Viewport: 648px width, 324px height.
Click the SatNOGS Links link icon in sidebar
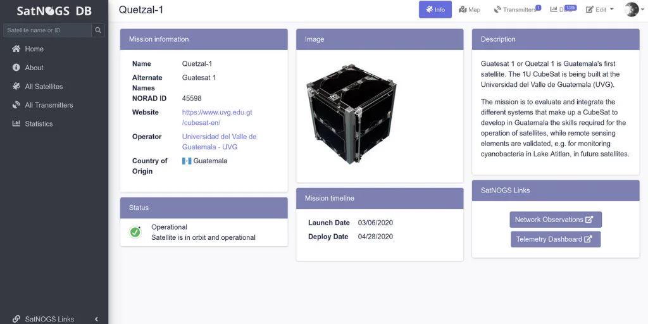16,319
